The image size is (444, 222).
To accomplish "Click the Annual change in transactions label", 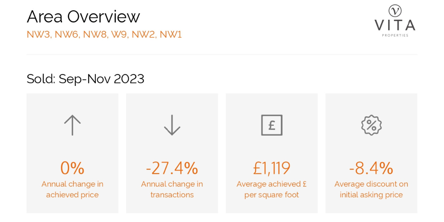I will coord(172,190).
